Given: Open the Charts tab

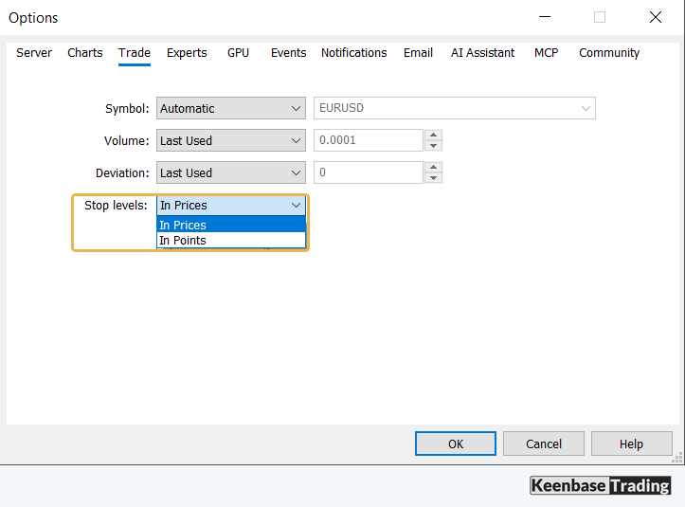Looking at the screenshot, I should coord(84,53).
